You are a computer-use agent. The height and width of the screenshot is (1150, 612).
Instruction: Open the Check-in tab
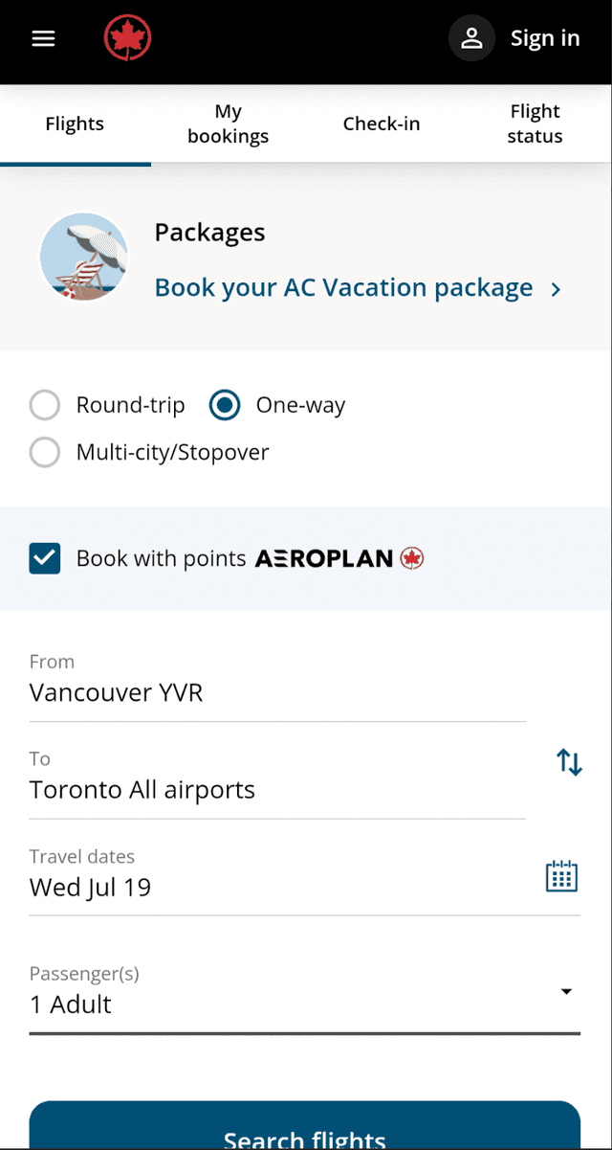382,124
